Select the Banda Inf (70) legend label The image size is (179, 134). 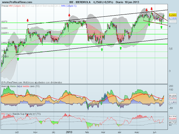[x=33, y=114]
